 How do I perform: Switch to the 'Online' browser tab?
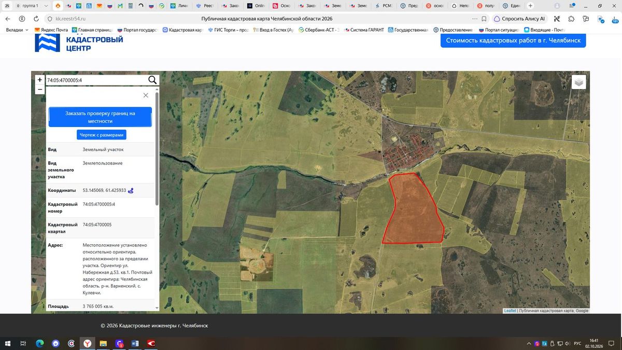pos(257,6)
